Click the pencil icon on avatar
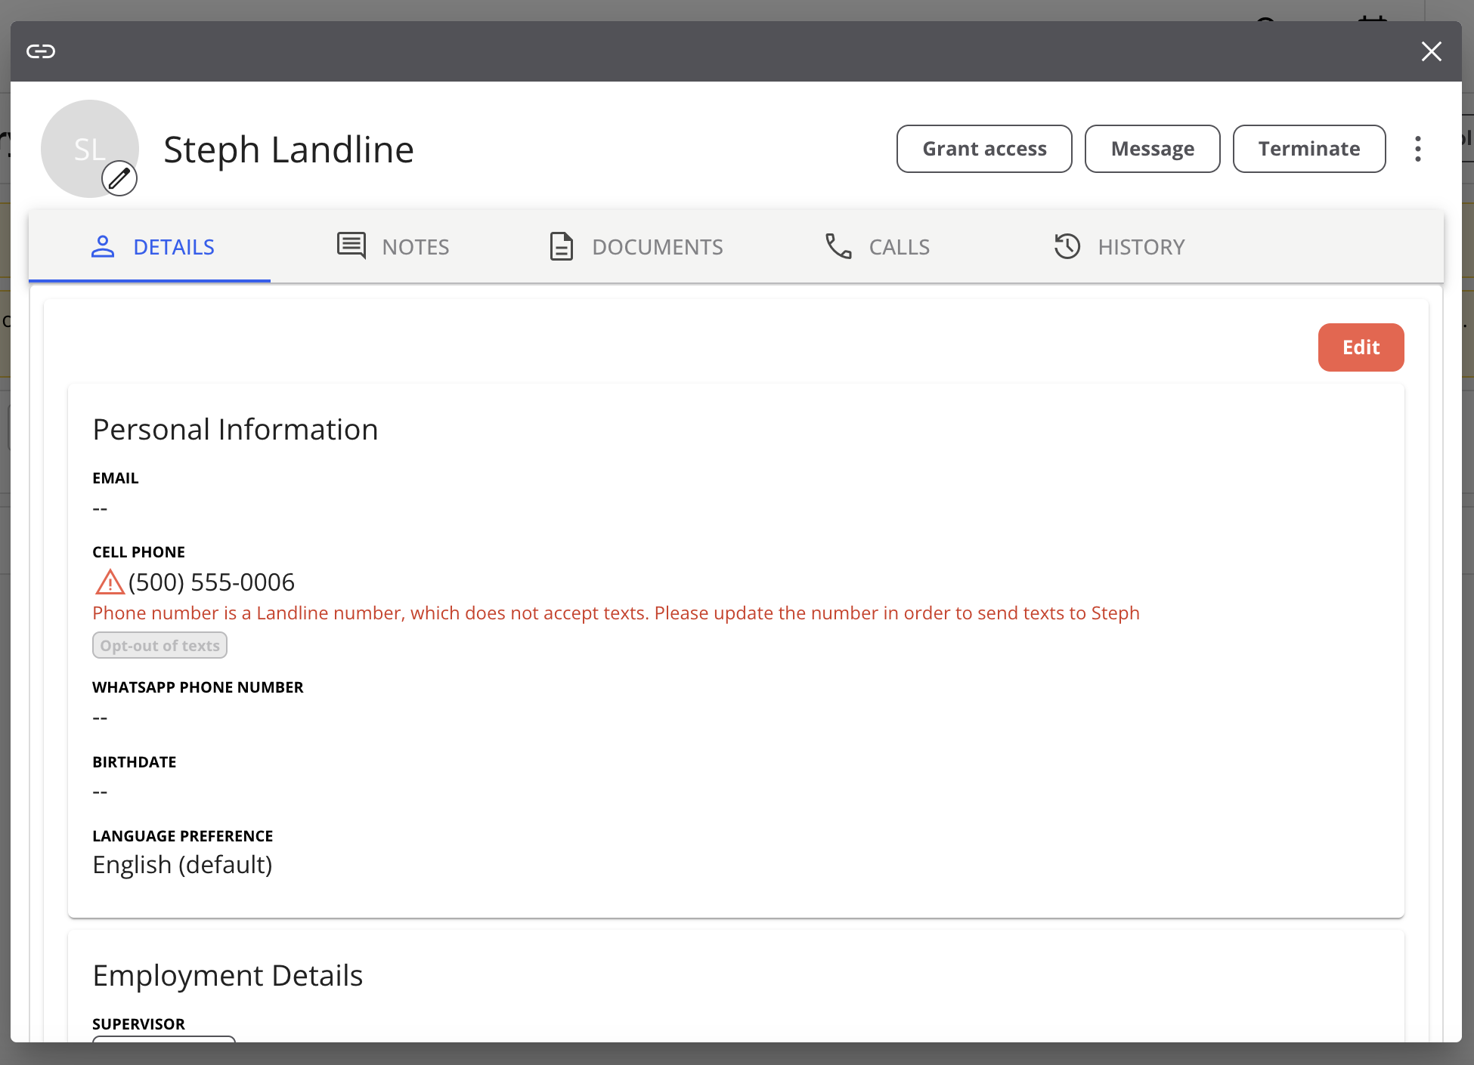The height and width of the screenshot is (1065, 1474). [x=119, y=178]
